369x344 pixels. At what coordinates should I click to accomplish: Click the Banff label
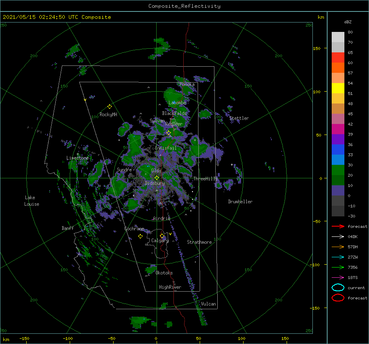(x=68, y=228)
